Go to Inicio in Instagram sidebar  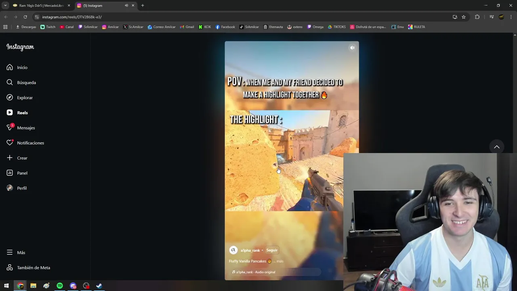[x=17, y=67]
